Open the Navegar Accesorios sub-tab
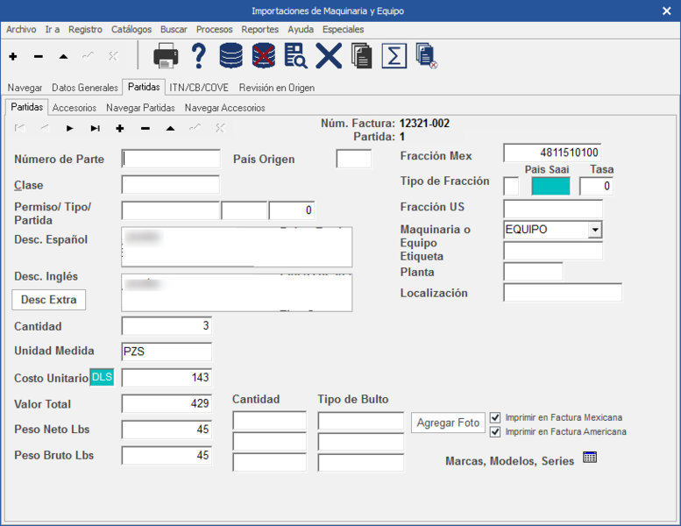This screenshot has height=526, width=681. (224, 107)
